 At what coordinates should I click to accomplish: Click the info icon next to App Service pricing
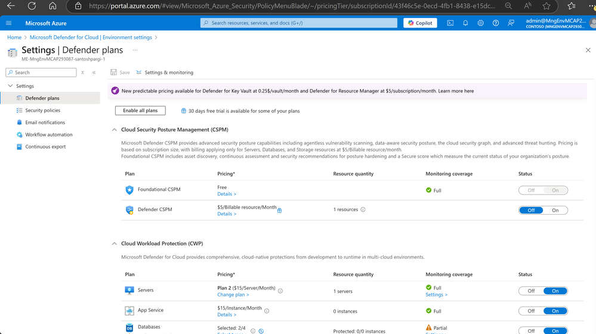267,311
